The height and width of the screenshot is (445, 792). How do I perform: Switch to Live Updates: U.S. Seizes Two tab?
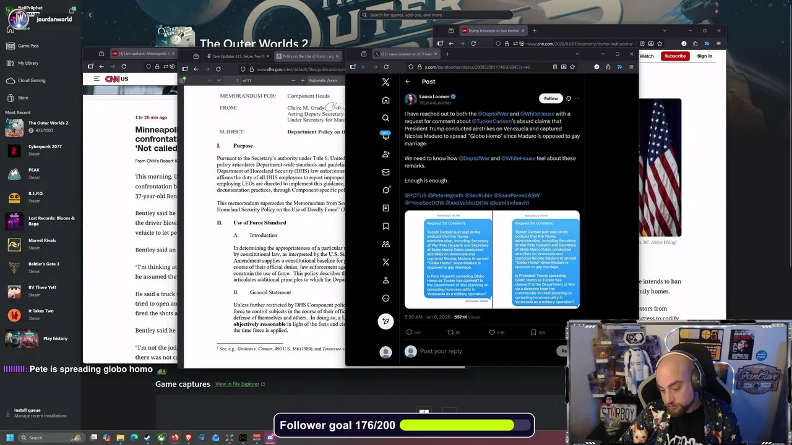tap(238, 56)
